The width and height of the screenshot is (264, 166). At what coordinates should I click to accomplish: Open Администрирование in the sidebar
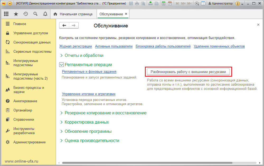29,142
